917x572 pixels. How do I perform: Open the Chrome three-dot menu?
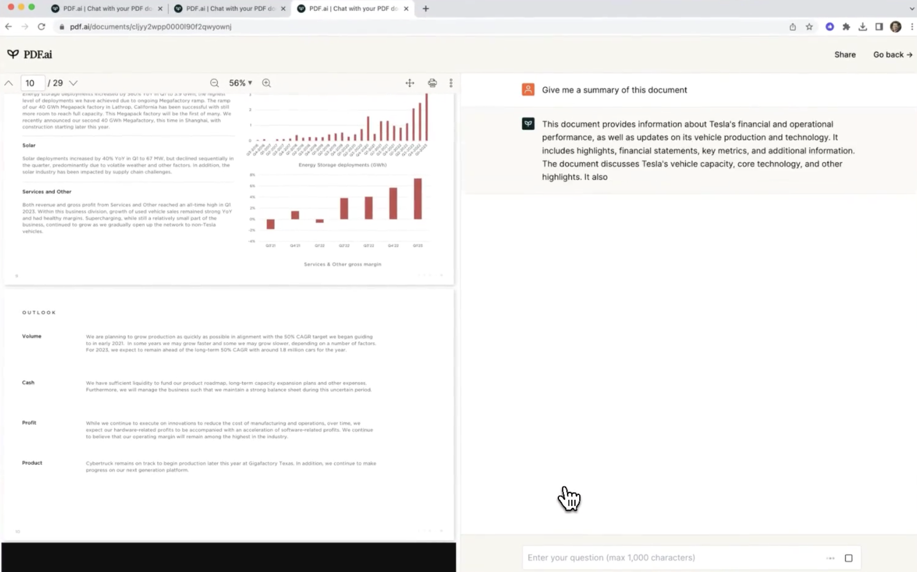(912, 26)
